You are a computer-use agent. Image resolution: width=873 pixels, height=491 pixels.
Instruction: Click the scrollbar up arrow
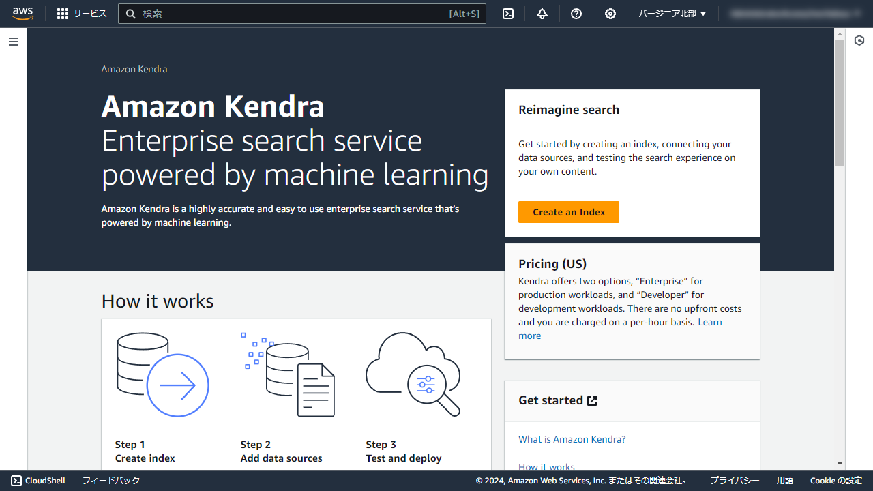click(840, 33)
